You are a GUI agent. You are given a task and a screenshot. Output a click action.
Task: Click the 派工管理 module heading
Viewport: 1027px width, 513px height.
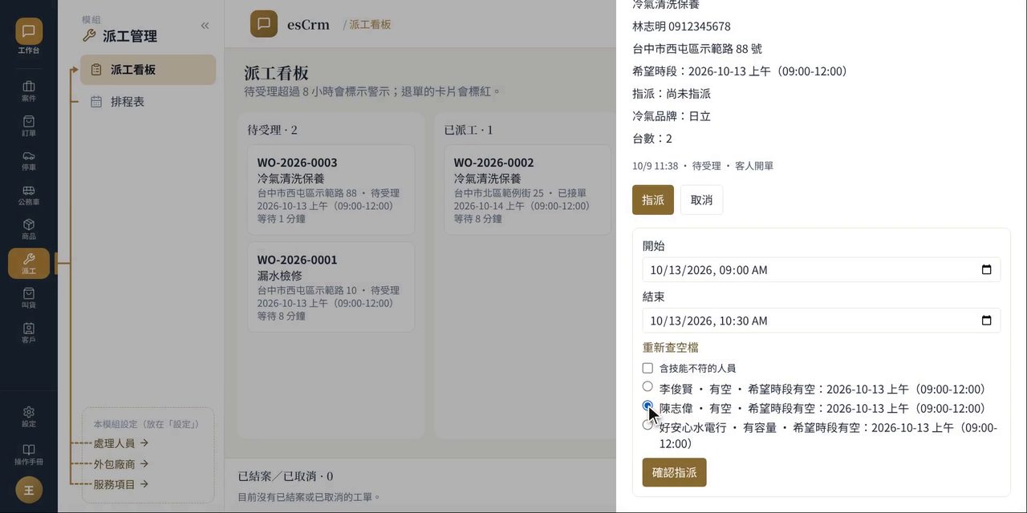[130, 36]
